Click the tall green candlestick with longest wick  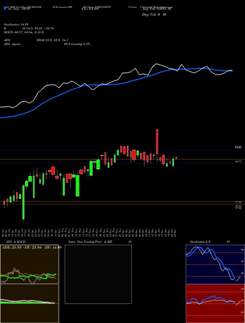24,202
